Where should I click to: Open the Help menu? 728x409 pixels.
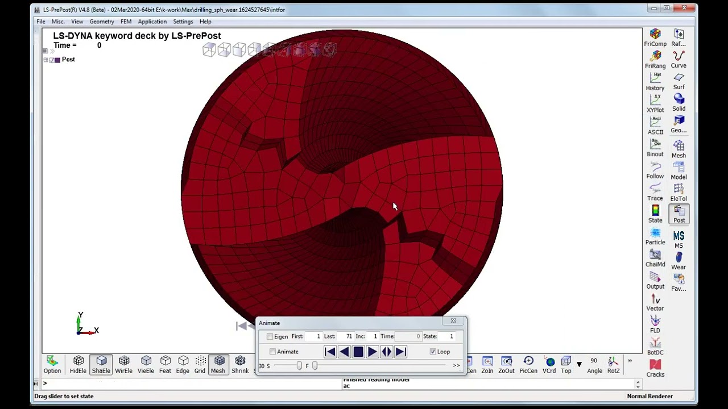[205, 22]
